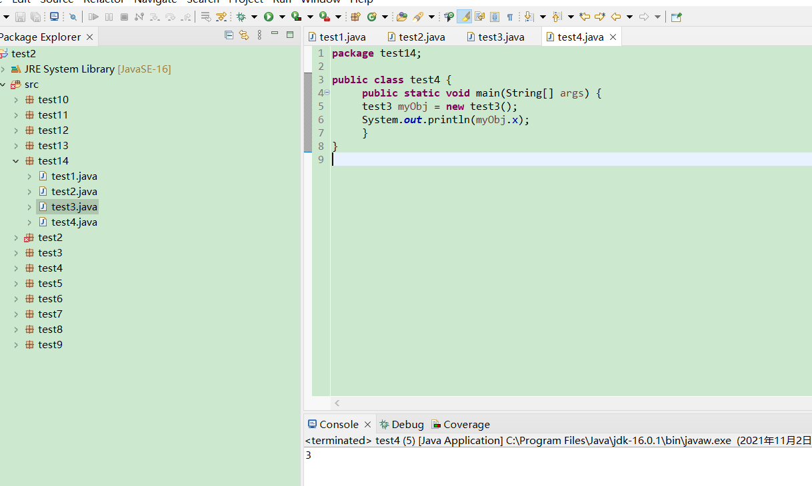Screen dimensions: 812x486
Task: Open the Coverage launch dropdown arrow
Action: (x=310, y=17)
